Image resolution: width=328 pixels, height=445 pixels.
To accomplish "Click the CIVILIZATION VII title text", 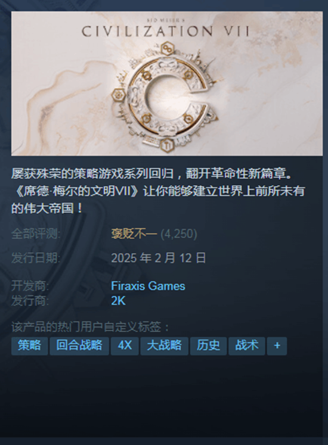I will coord(166,31).
